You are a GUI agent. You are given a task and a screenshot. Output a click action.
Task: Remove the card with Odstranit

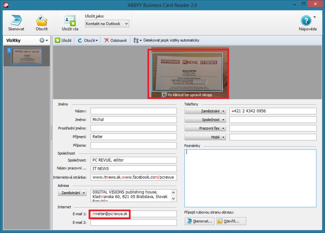(116, 41)
